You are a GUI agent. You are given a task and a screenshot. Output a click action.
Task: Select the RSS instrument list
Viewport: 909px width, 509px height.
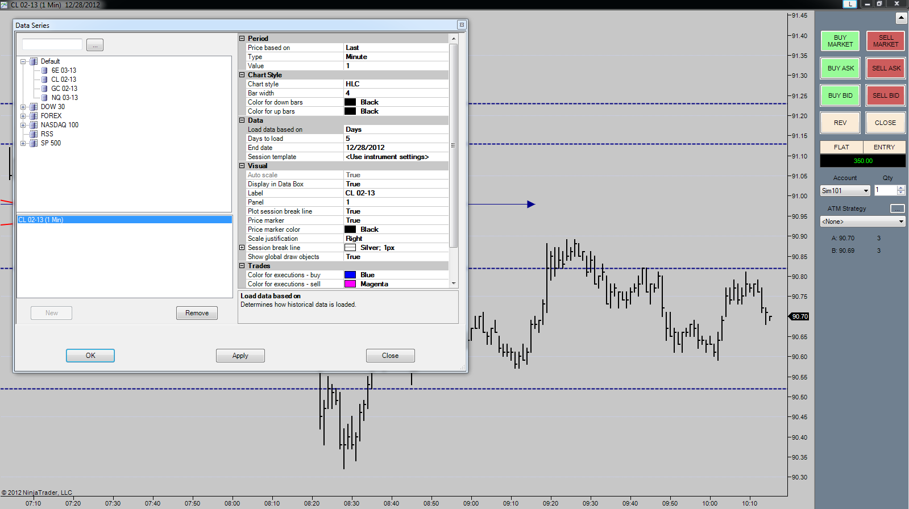pos(47,134)
